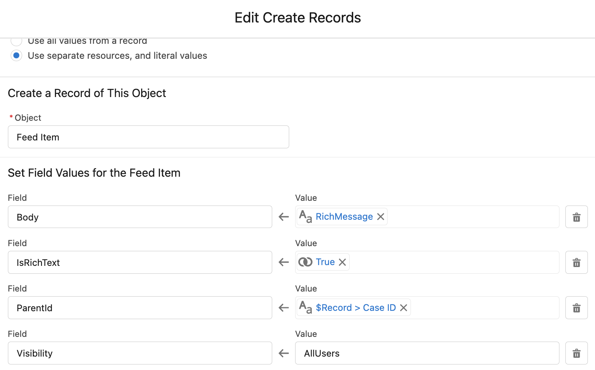Delete the ParentId field value row
Screen dimensions: 595x370
[x=576, y=308]
